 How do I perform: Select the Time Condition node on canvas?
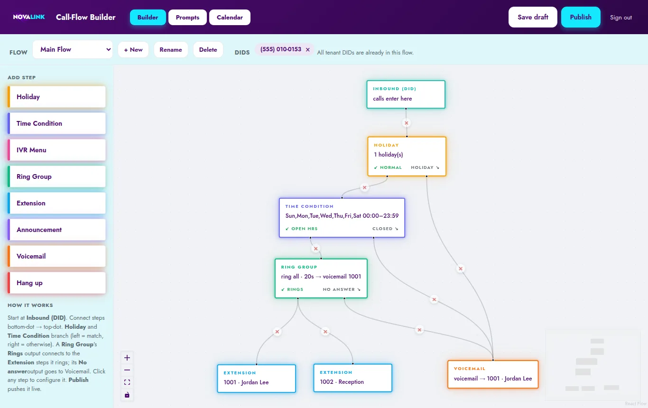tap(342, 218)
